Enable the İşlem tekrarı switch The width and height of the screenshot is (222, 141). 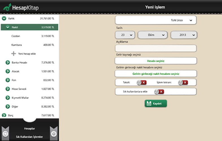pyautogui.click(x=183, y=82)
